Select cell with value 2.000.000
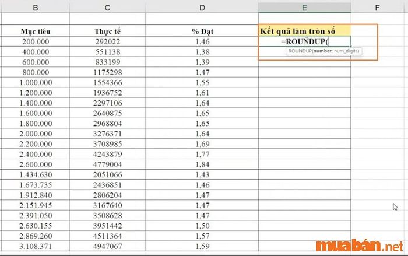Viewport: 408px width, 256px height. click(36, 134)
